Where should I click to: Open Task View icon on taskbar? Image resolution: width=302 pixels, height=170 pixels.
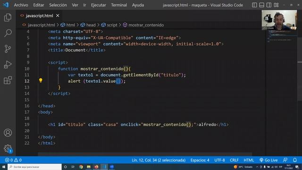pos(73,167)
